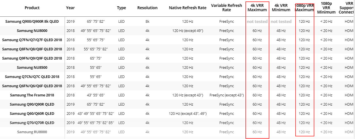Screen dimensions: 355x139
Task: Sort by Variable Refresh Rate header
Action: coord(227,8)
